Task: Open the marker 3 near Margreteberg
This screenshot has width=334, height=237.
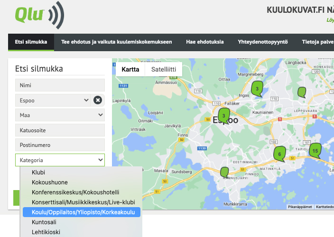Action: coord(257,89)
